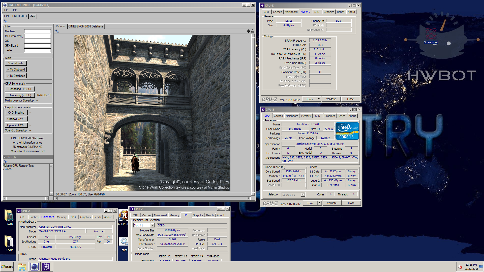The height and width of the screenshot is (272, 484).
Task: Expand the Socket #1 selection dropdown
Action: [303, 194]
